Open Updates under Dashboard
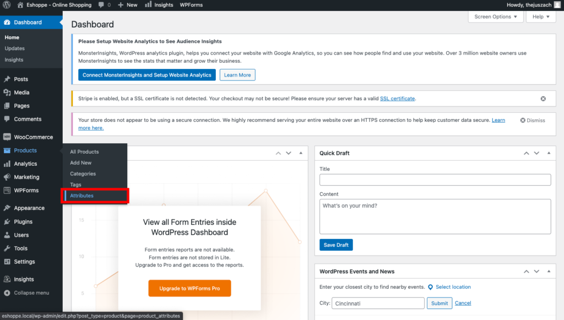Screen dimensions: 564x320 [x=15, y=48]
